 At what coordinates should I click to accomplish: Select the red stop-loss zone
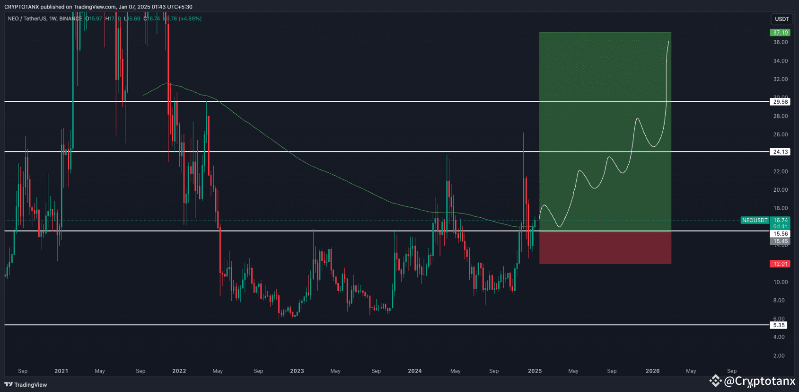pos(605,248)
